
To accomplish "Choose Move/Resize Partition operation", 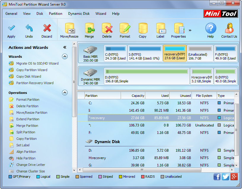I will 28,113.
